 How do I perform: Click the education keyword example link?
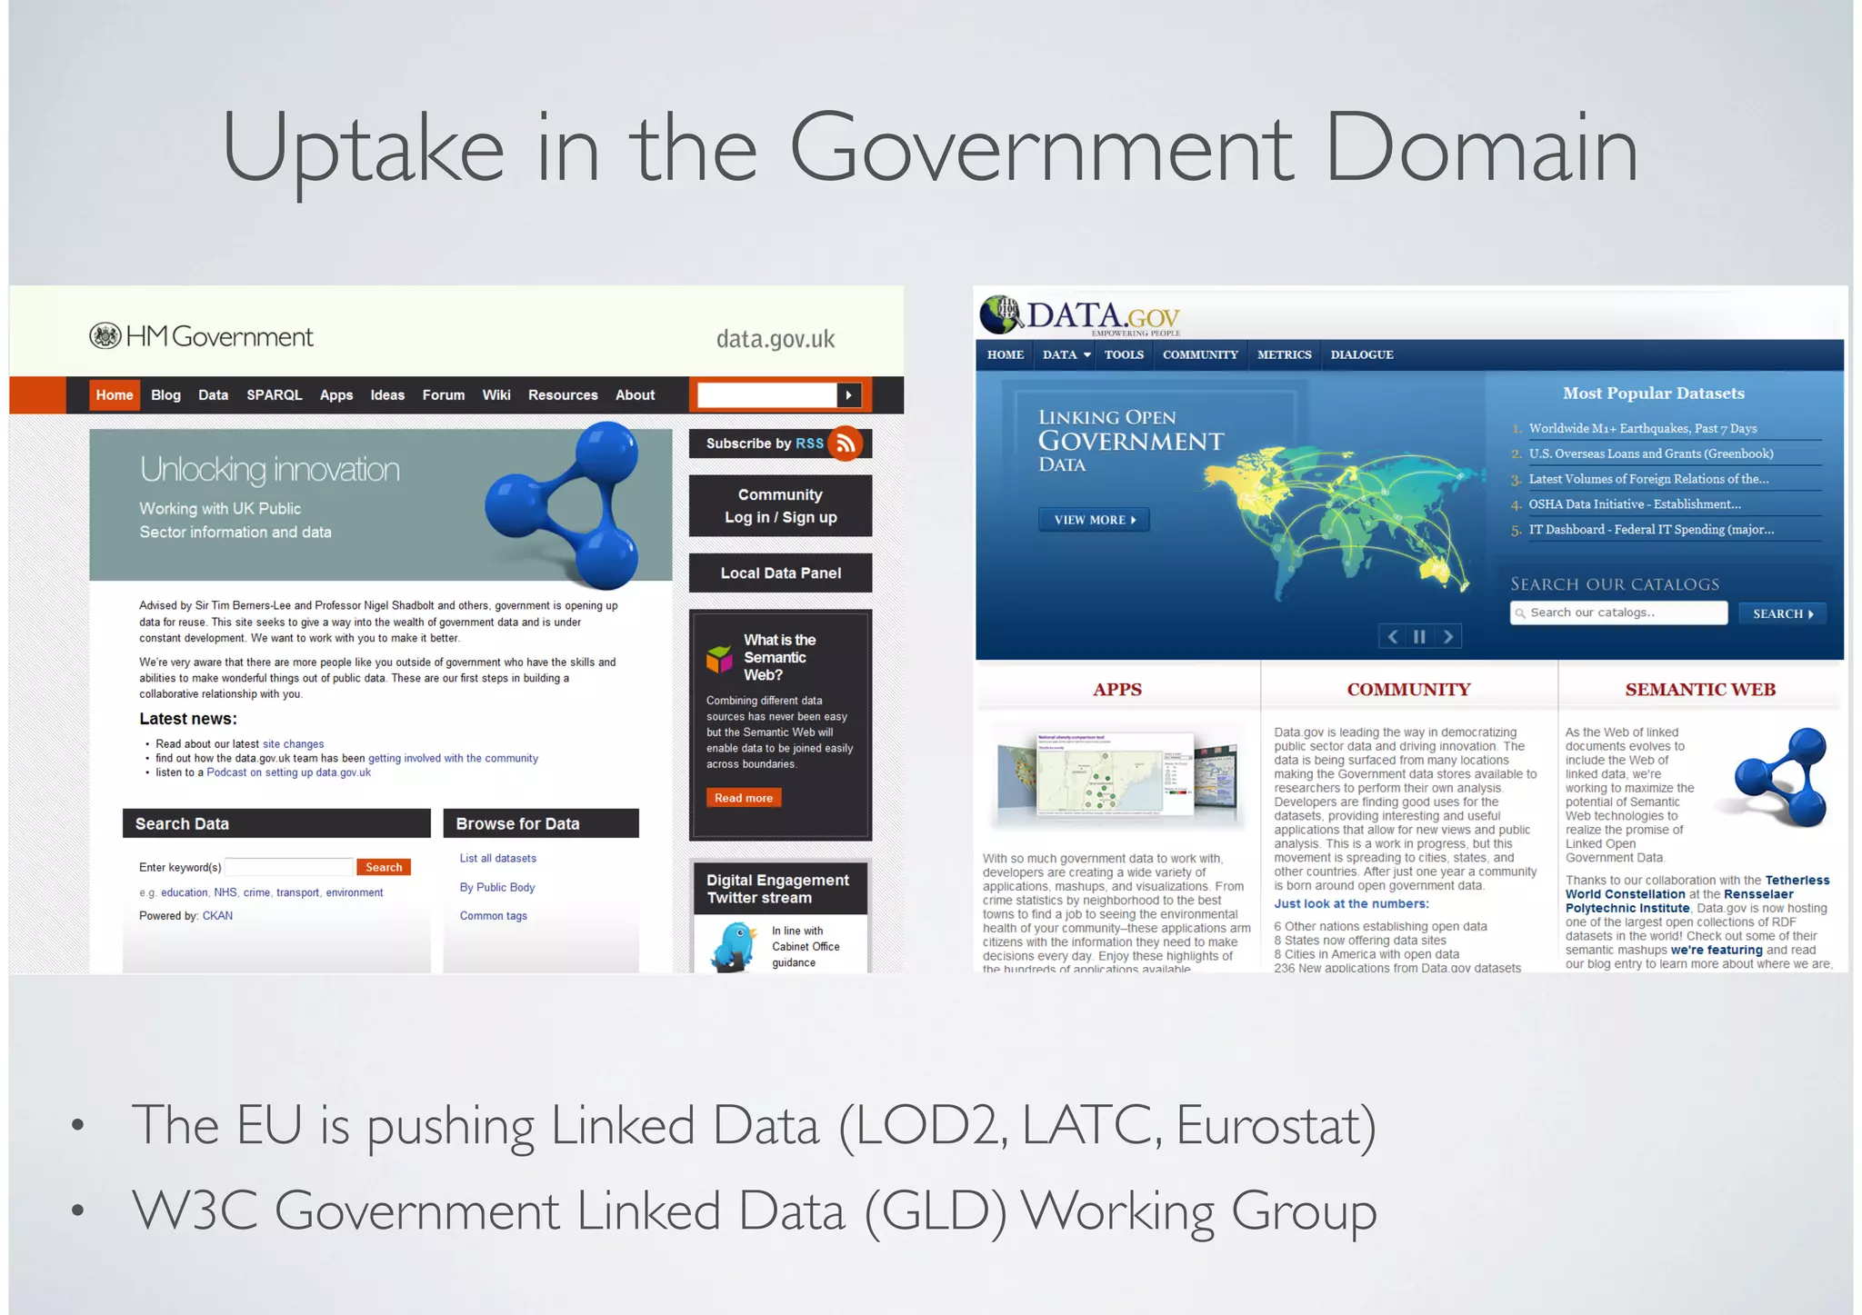point(185,893)
